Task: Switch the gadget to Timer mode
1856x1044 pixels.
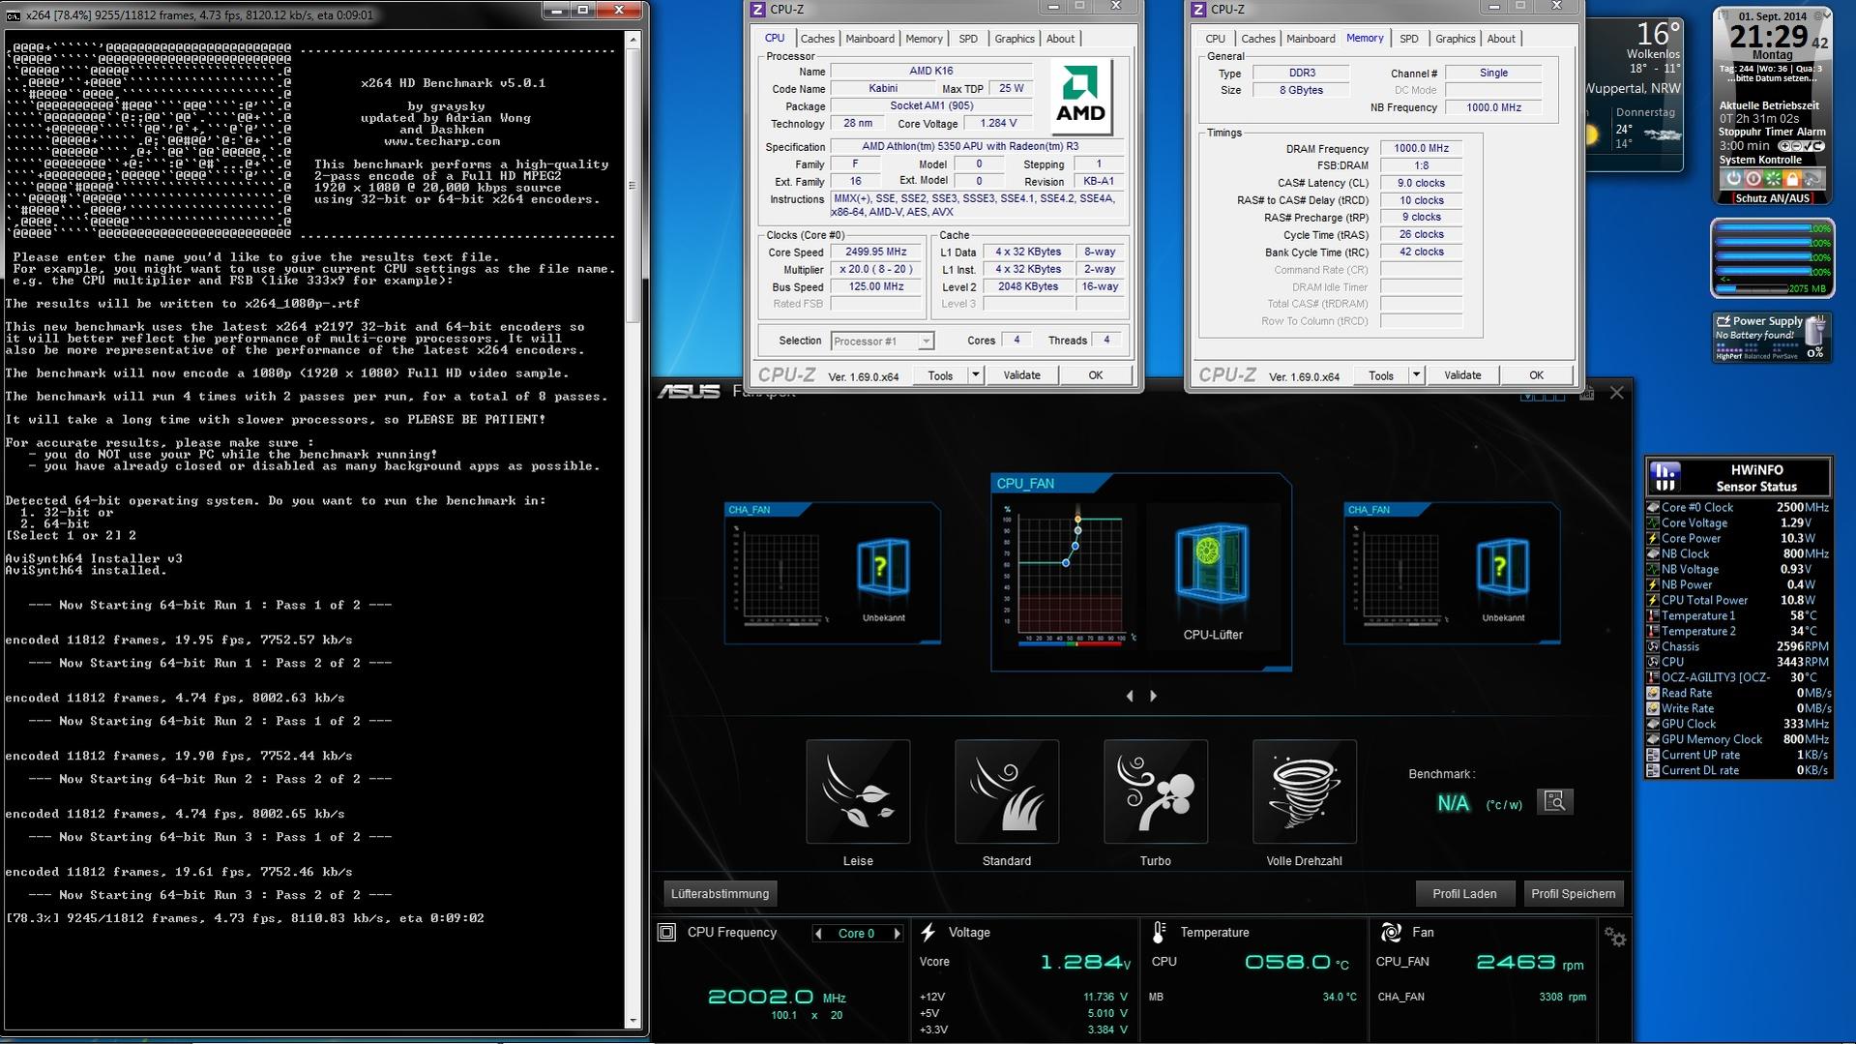Action: coord(1781,132)
